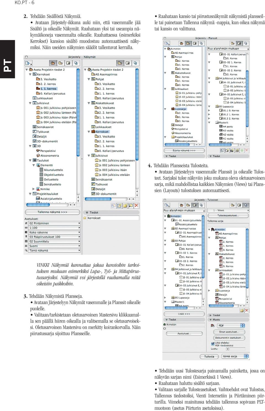This screenshot has width=265, height=411.
Task: Collapse the Masterit folder in Planssit right tree
Action: 209,123
